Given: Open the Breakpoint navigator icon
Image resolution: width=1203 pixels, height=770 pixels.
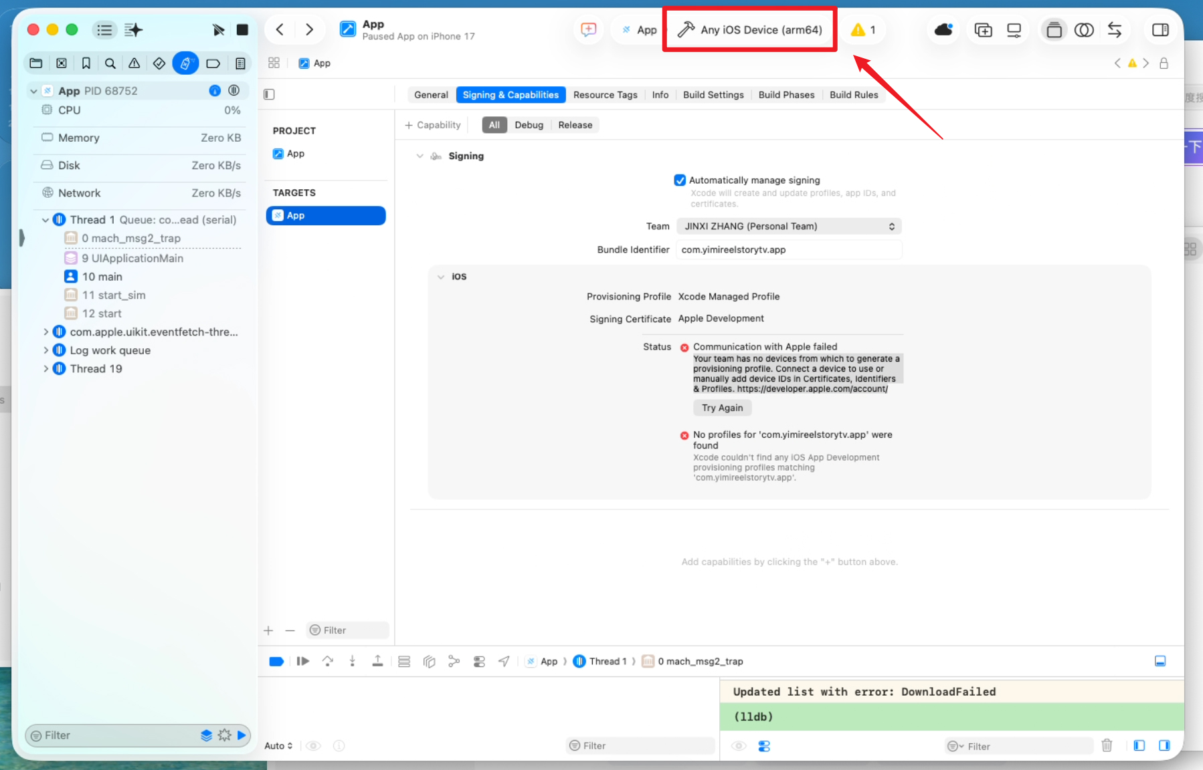Looking at the screenshot, I should [x=213, y=63].
